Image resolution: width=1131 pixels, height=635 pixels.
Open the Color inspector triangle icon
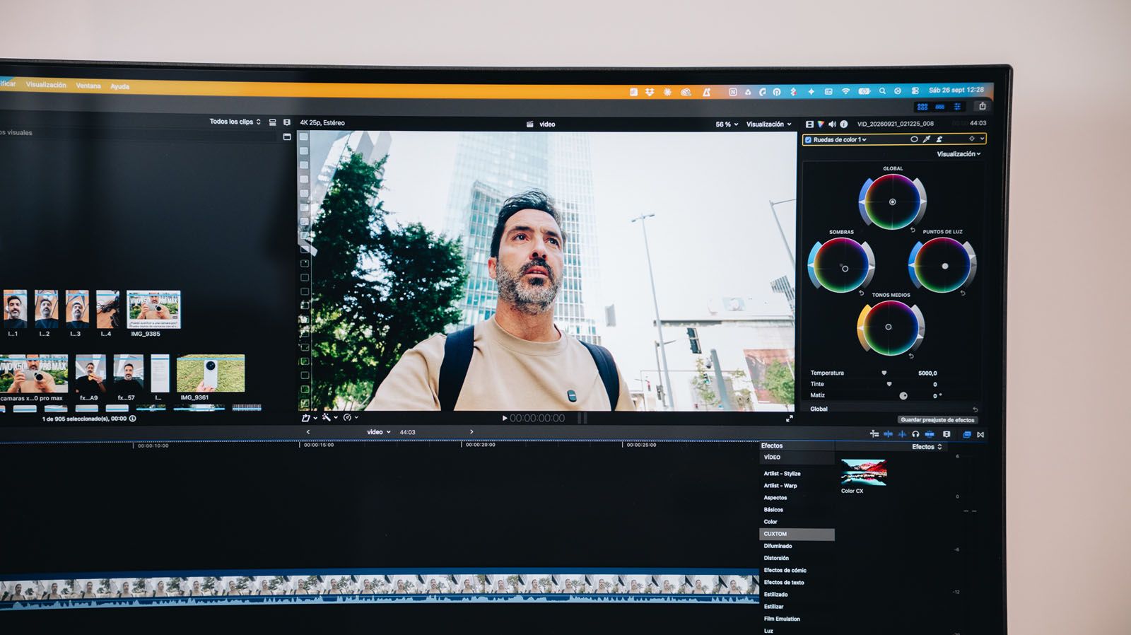click(821, 124)
